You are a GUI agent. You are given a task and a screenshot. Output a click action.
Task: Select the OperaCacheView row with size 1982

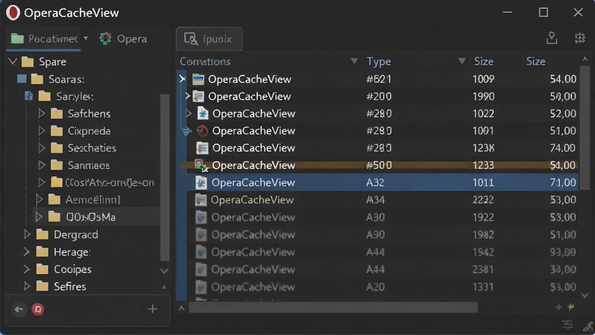click(383, 234)
